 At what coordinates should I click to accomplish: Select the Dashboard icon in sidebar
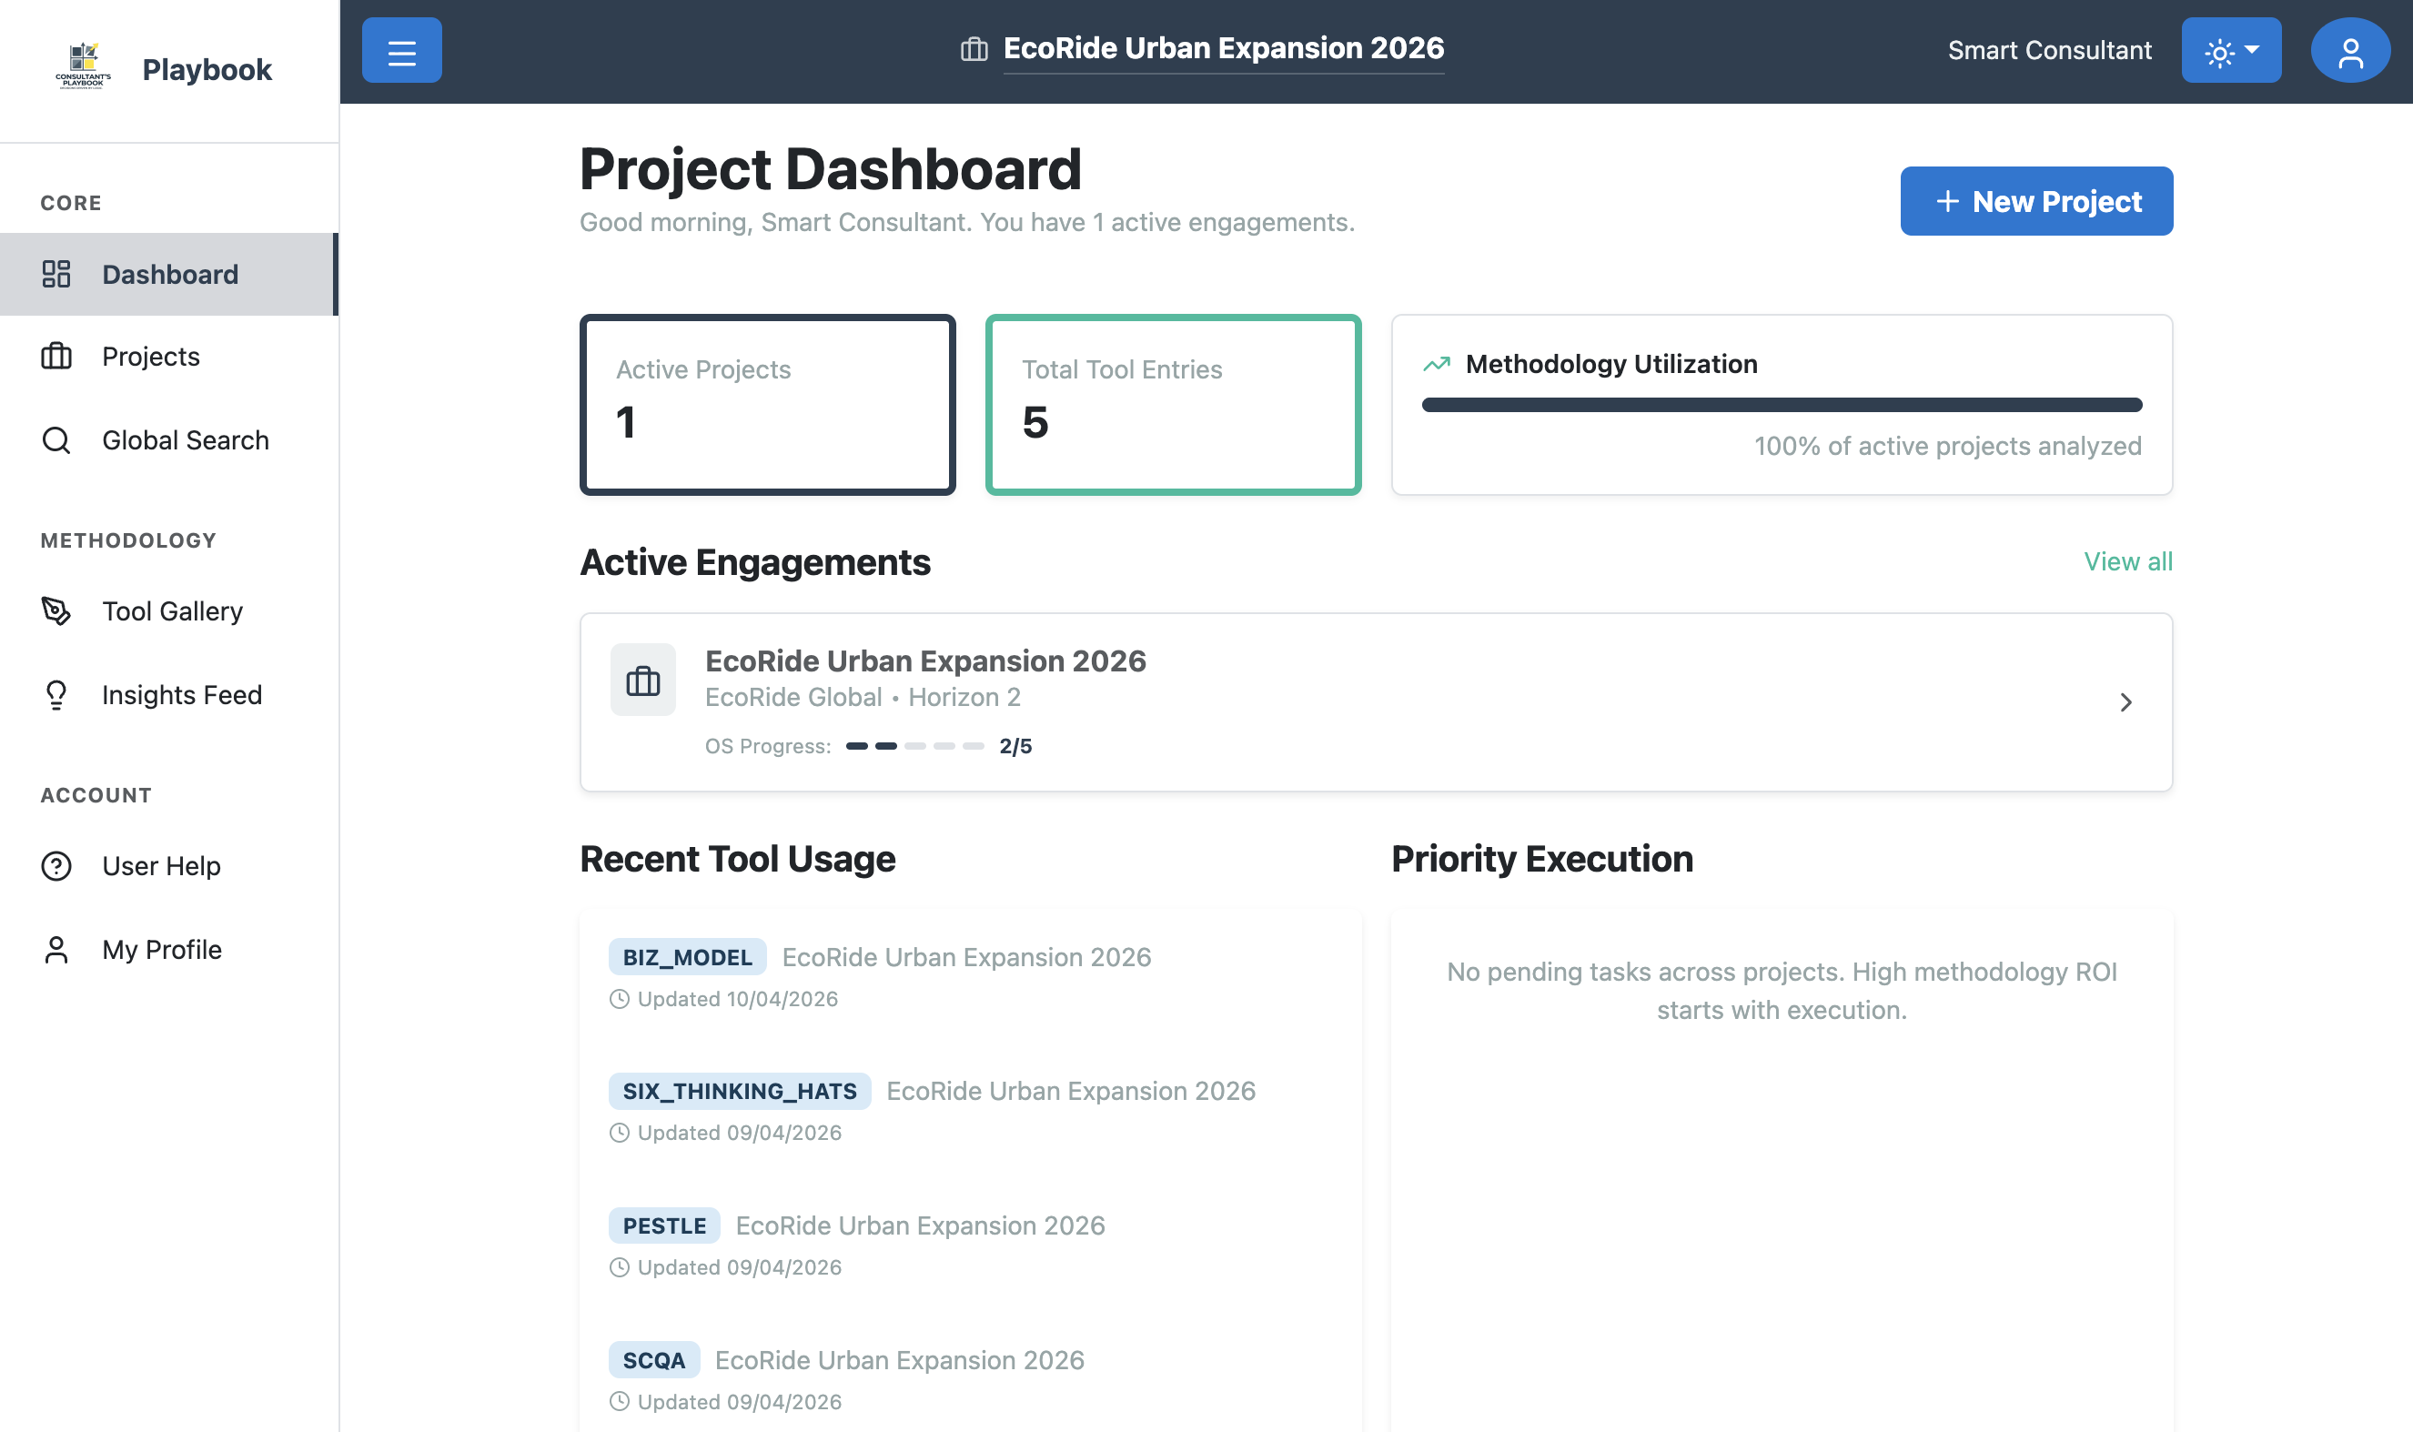(57, 274)
